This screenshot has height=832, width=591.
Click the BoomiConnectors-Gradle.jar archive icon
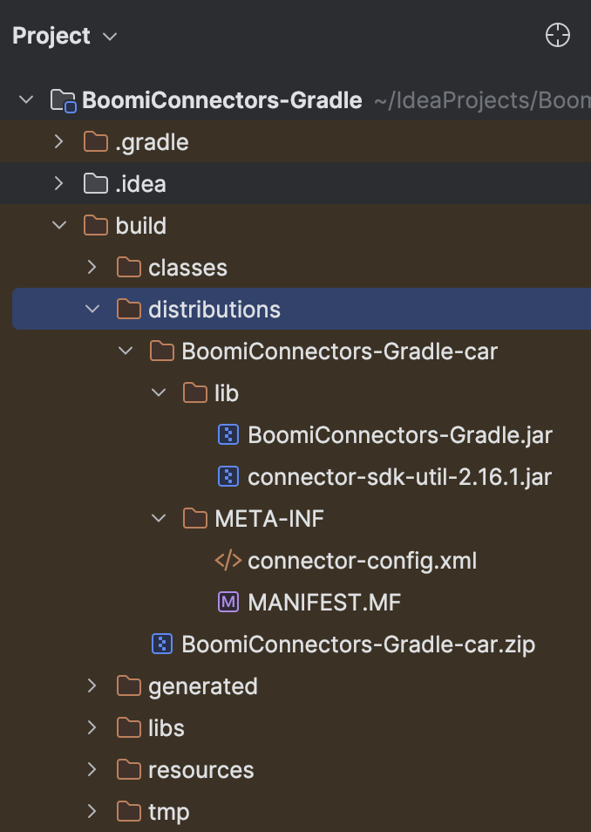coord(228,435)
